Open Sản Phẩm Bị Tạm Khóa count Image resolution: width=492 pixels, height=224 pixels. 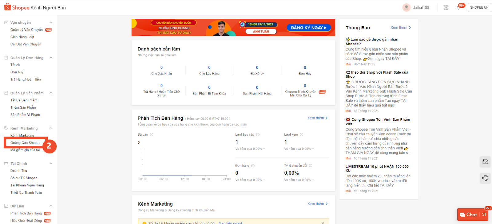(209, 91)
